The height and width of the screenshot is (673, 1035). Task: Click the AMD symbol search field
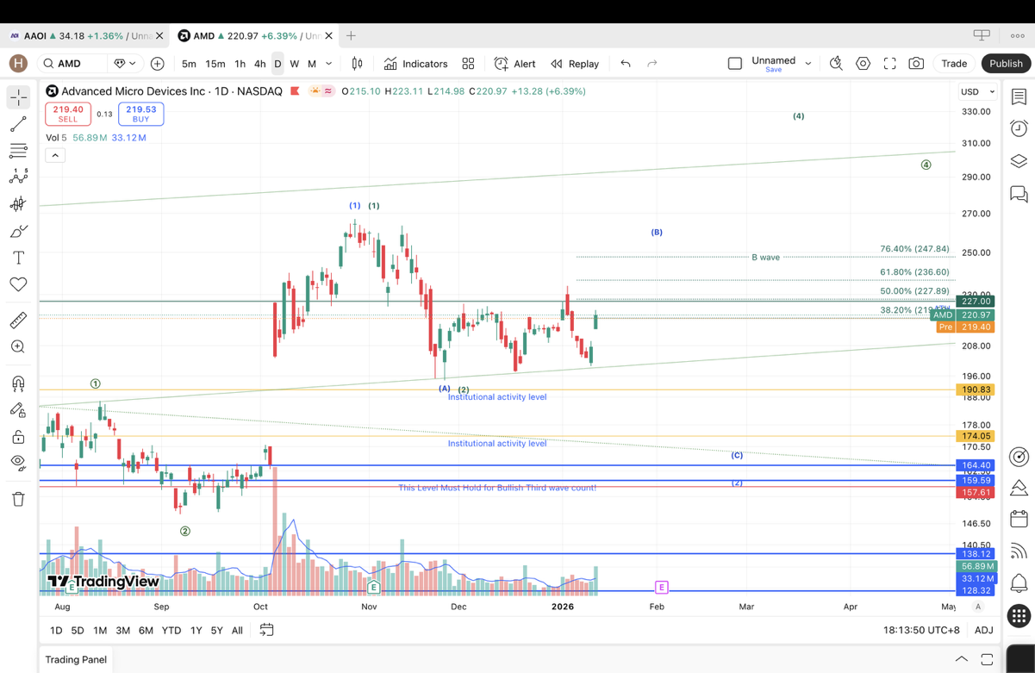pyautogui.click(x=73, y=64)
